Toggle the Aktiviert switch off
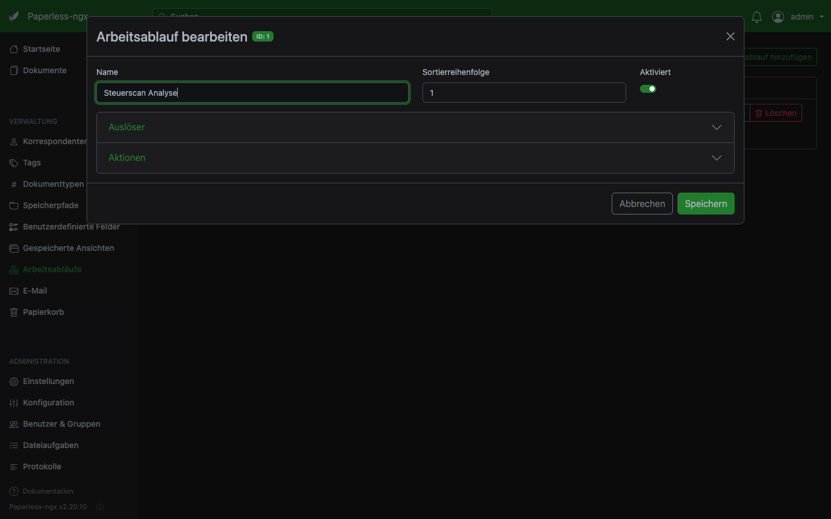The width and height of the screenshot is (831, 519). 648,89
